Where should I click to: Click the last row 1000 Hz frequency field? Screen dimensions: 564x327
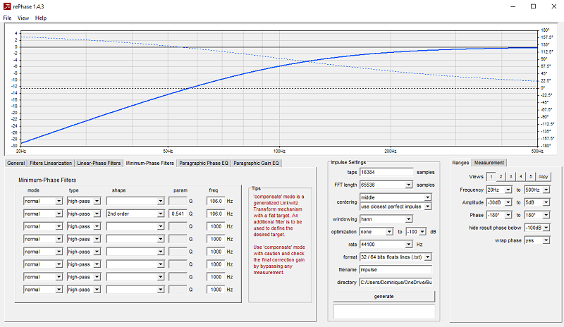pos(216,290)
